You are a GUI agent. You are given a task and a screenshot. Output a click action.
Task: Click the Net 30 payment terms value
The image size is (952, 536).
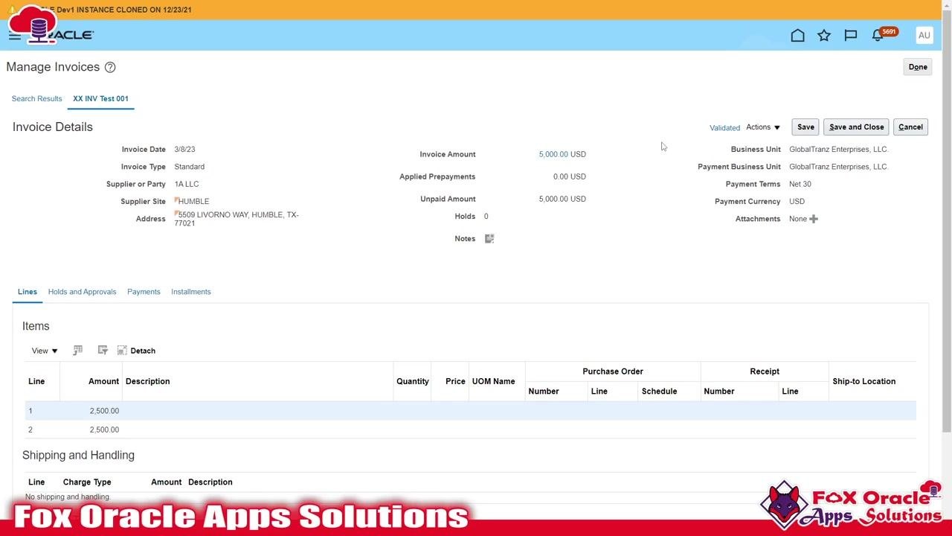tap(800, 184)
